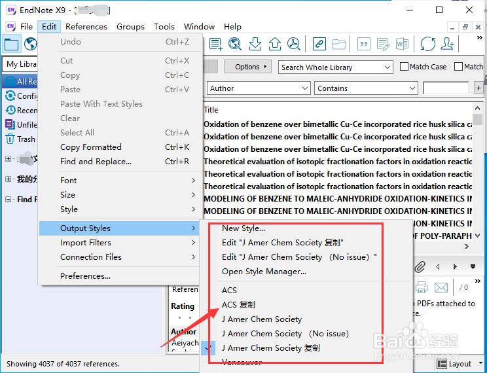Click the previous reference left arrow
The width and height of the screenshot is (487, 373).
(438, 266)
